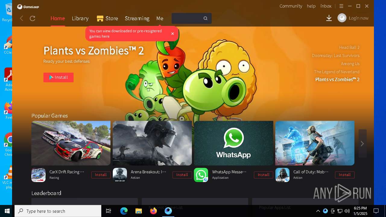The width and height of the screenshot is (386, 217).
Task: Launch Microsoft Edge from the taskbar
Action: pyautogui.click(x=124, y=211)
